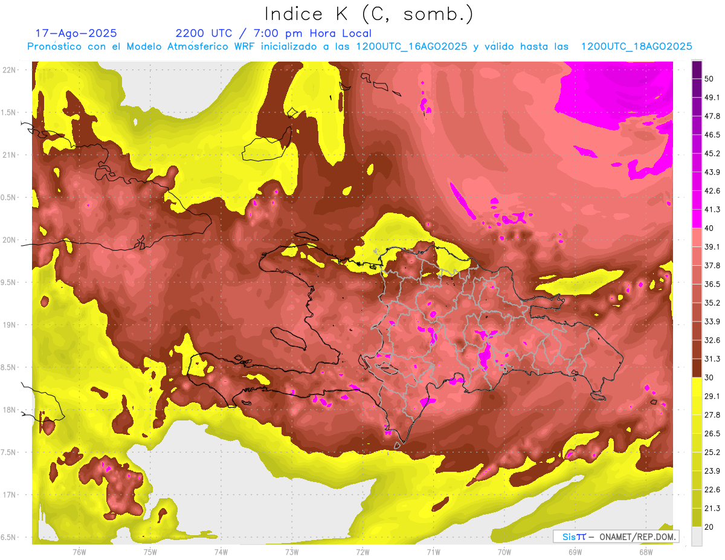This screenshot has height=560, width=725.
Task: Pick the dark brown legend swatch just above 30
Action: point(697,368)
